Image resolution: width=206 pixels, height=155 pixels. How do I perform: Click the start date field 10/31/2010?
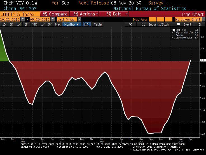pos(11,19)
